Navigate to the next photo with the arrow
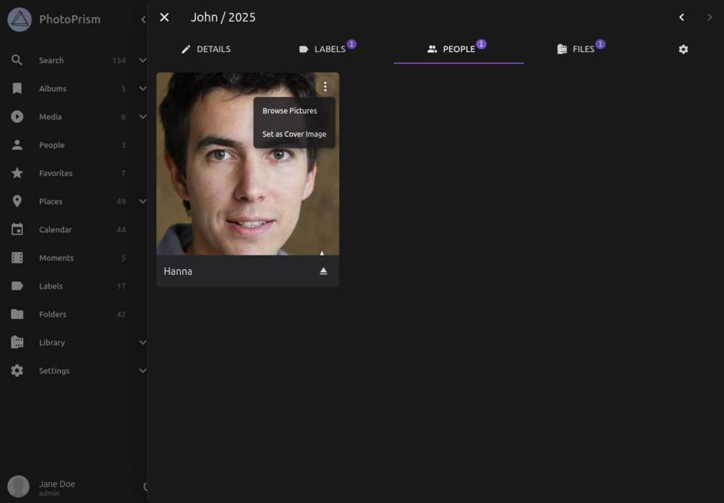This screenshot has height=503, width=724. [x=710, y=17]
